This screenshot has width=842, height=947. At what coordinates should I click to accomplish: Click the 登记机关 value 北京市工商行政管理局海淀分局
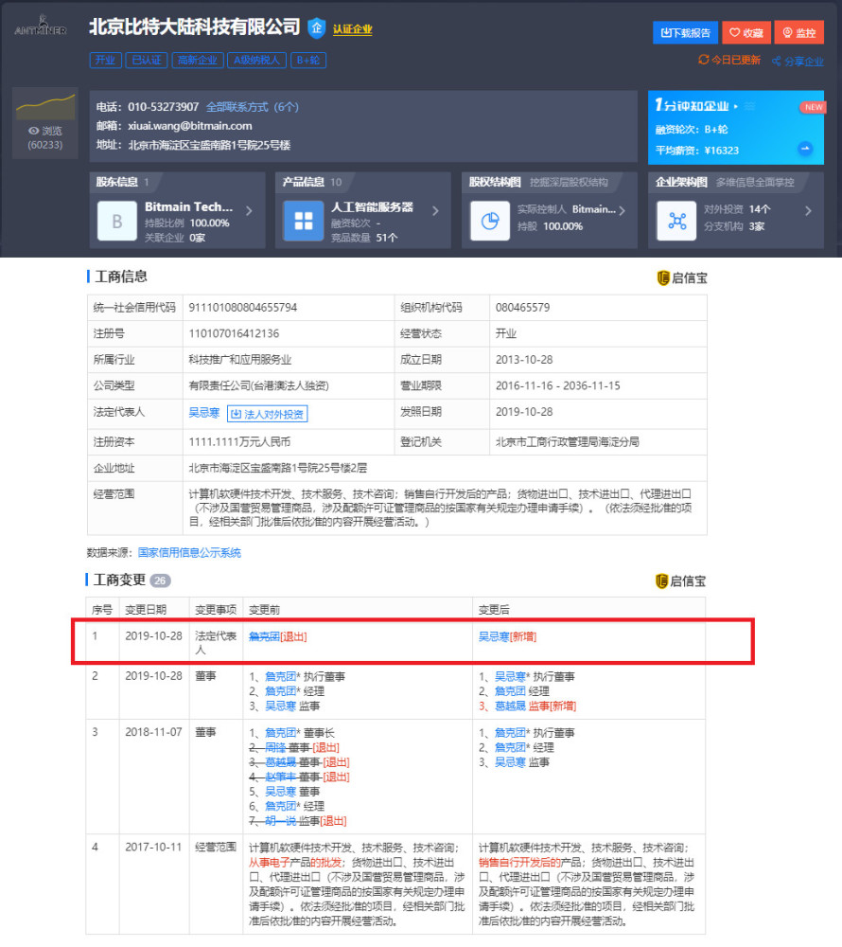pos(568,442)
